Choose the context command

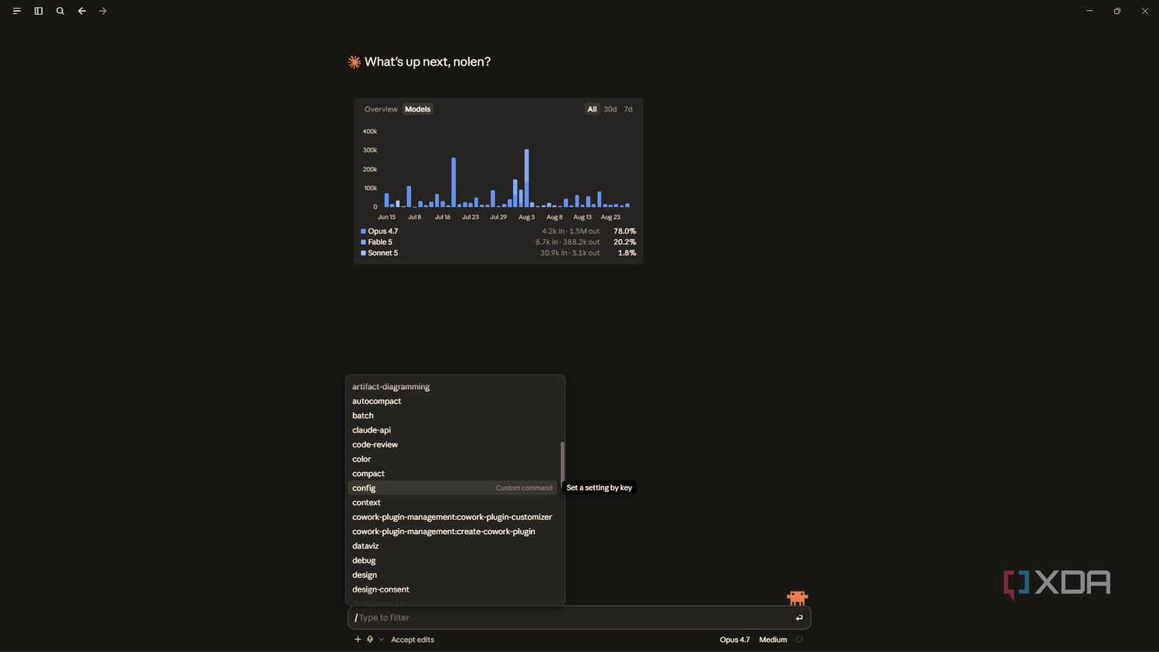tap(453, 503)
